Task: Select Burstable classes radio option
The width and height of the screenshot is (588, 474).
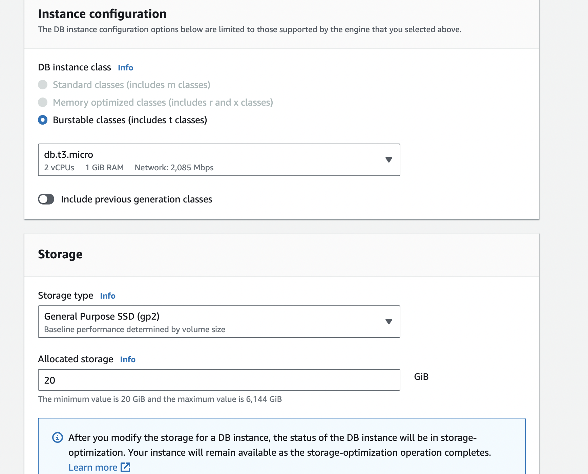Action: [x=43, y=120]
